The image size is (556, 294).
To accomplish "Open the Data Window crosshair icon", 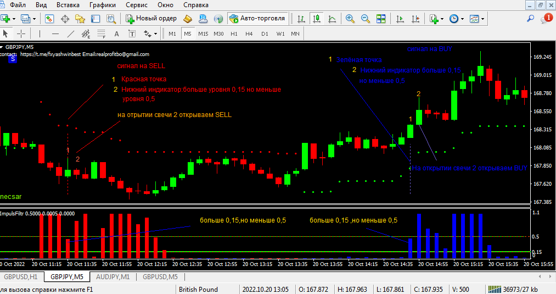I will coord(65,19).
